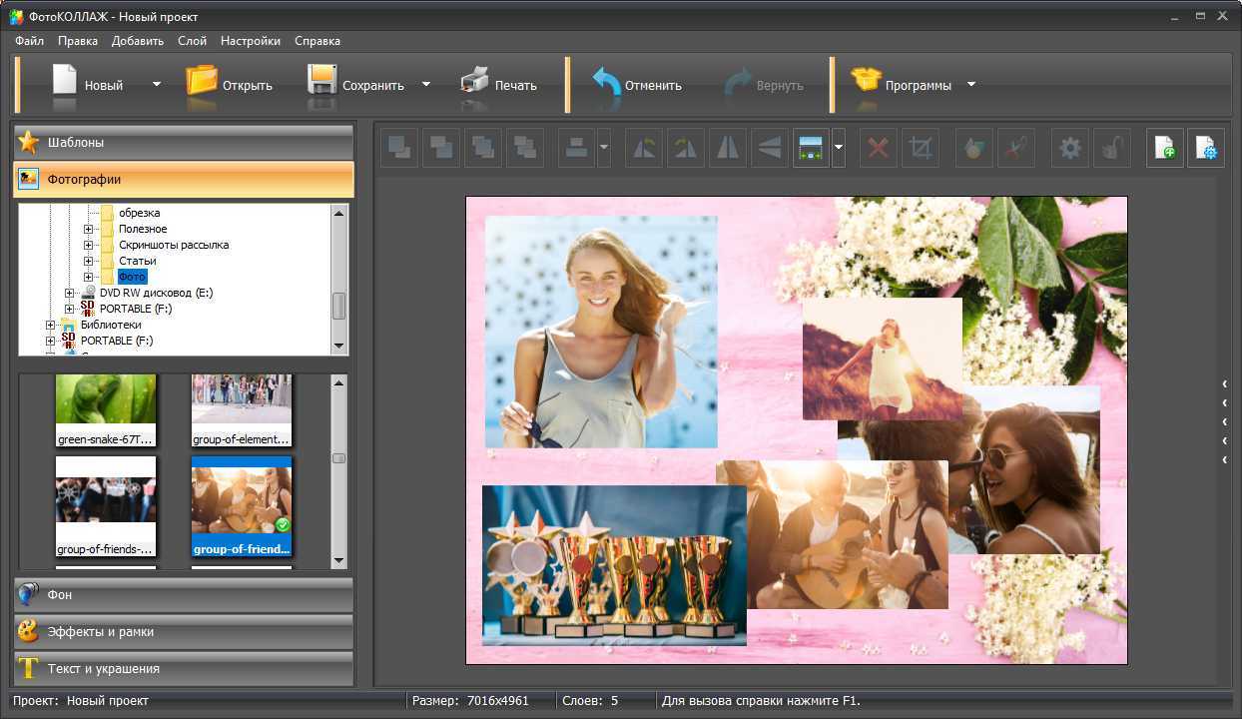Click the flip vertical icon
The height and width of the screenshot is (719, 1242).
pyautogui.click(x=769, y=149)
